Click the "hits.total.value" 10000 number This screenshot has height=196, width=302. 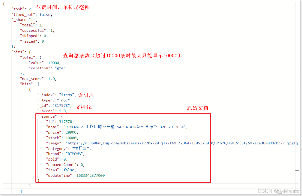tap(54, 63)
